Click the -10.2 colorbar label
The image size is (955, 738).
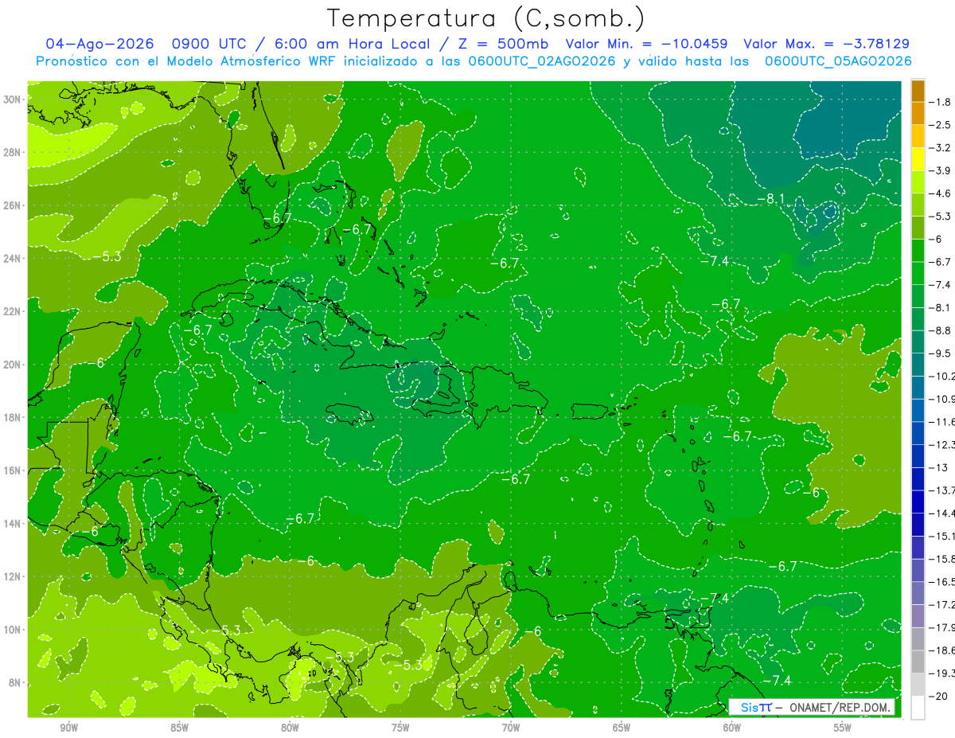coord(943,376)
